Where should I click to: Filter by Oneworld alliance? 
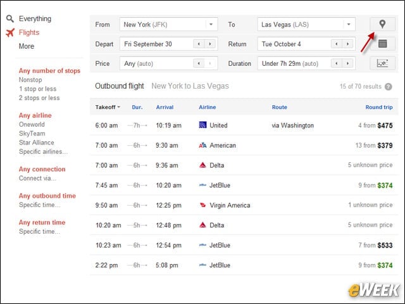tap(32, 125)
